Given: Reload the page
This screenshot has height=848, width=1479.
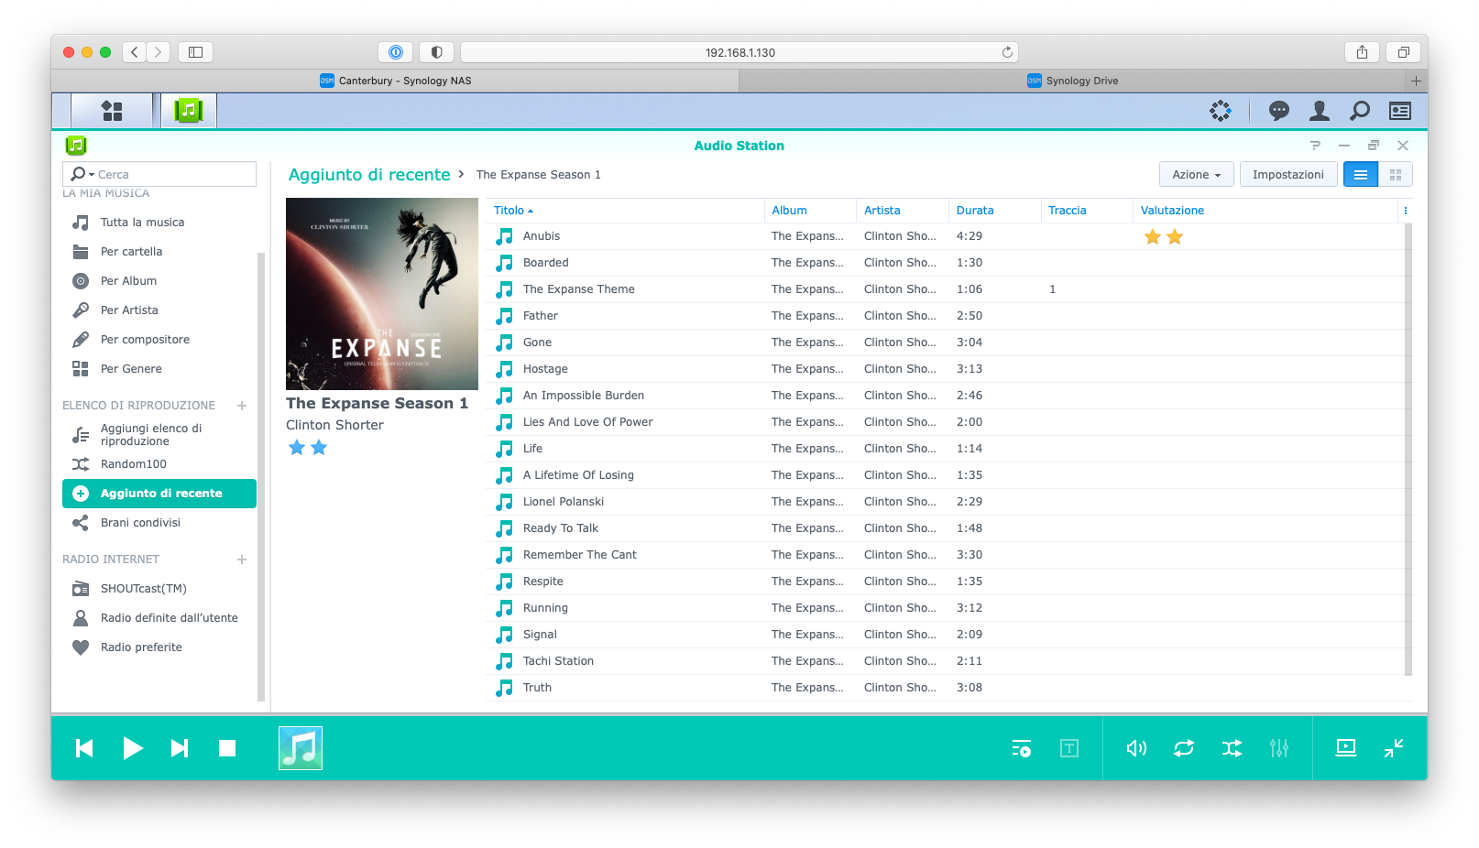Looking at the screenshot, I should [1007, 52].
